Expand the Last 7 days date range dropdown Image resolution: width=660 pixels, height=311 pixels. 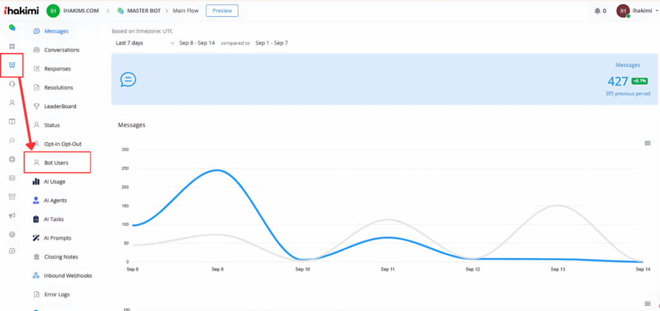(x=145, y=43)
